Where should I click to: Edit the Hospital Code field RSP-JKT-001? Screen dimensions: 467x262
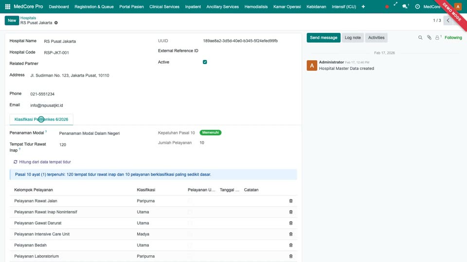click(95, 52)
